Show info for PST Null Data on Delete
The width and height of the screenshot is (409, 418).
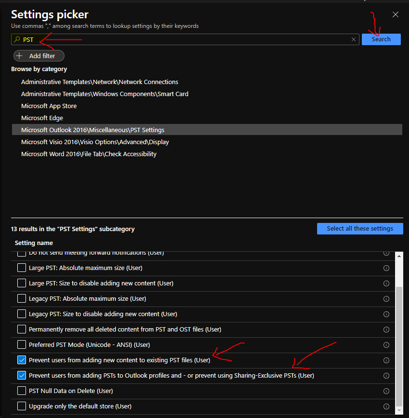point(386,391)
